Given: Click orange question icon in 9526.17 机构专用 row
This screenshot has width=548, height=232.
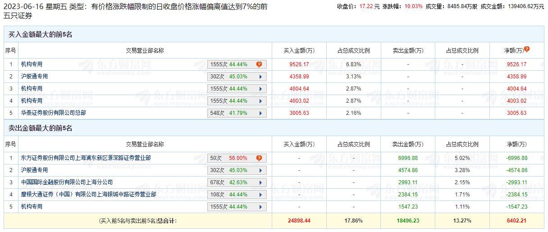Looking at the screenshot, I should (x=259, y=64).
